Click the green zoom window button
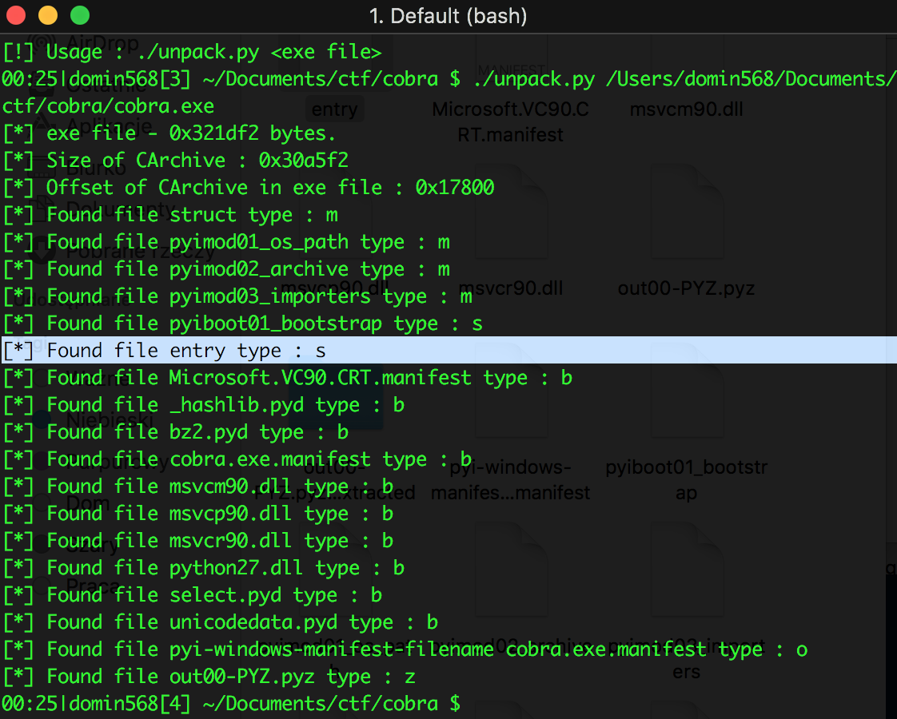 pyautogui.click(x=80, y=15)
